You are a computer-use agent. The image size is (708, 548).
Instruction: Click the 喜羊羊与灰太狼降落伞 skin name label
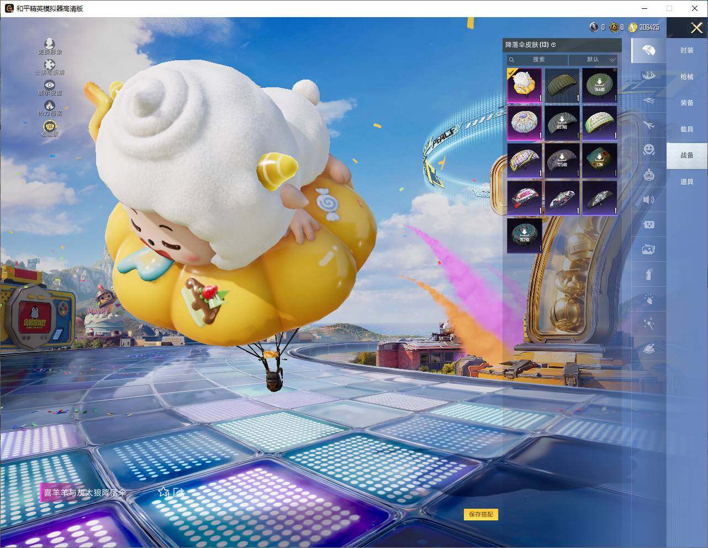(85, 492)
